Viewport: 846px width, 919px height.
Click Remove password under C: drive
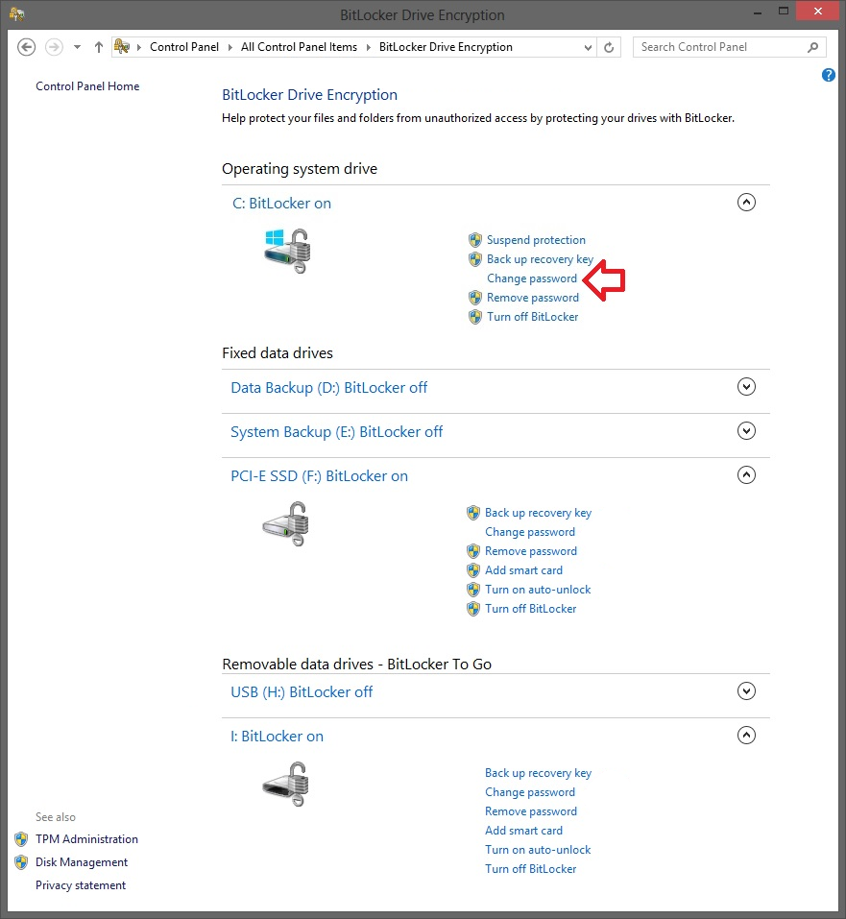532,298
